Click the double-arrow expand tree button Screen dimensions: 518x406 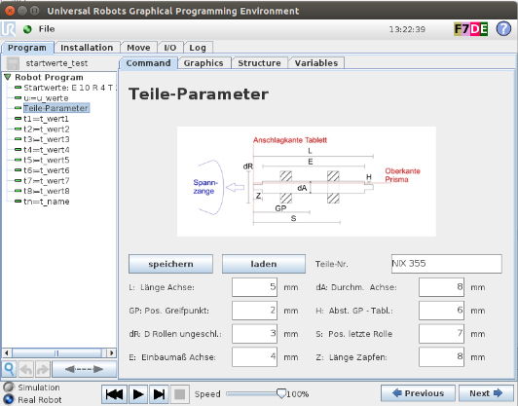tap(85, 369)
